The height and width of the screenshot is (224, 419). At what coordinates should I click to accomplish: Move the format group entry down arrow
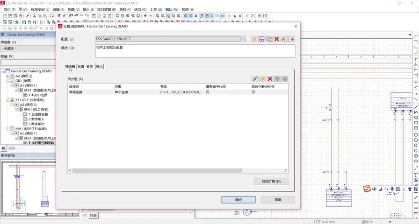(x=285, y=79)
